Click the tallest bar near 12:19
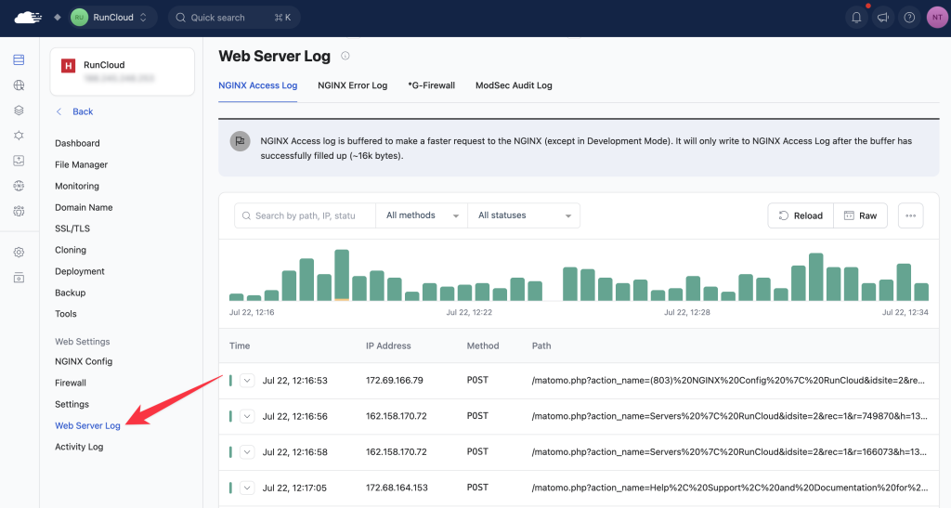The height and width of the screenshot is (508, 951). pyautogui.click(x=342, y=275)
